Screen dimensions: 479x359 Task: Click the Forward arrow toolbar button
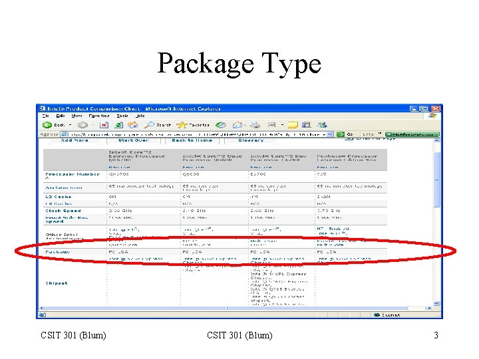pyautogui.click(x=82, y=125)
